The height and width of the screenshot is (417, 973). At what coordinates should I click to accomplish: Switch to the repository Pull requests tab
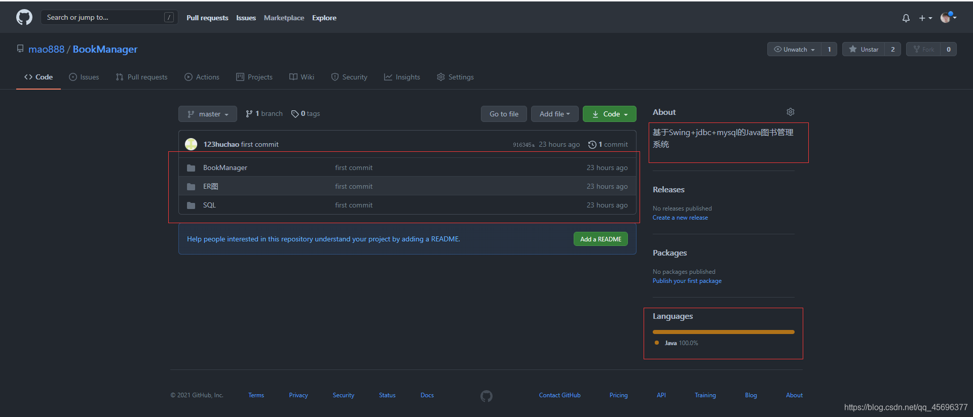(x=141, y=77)
